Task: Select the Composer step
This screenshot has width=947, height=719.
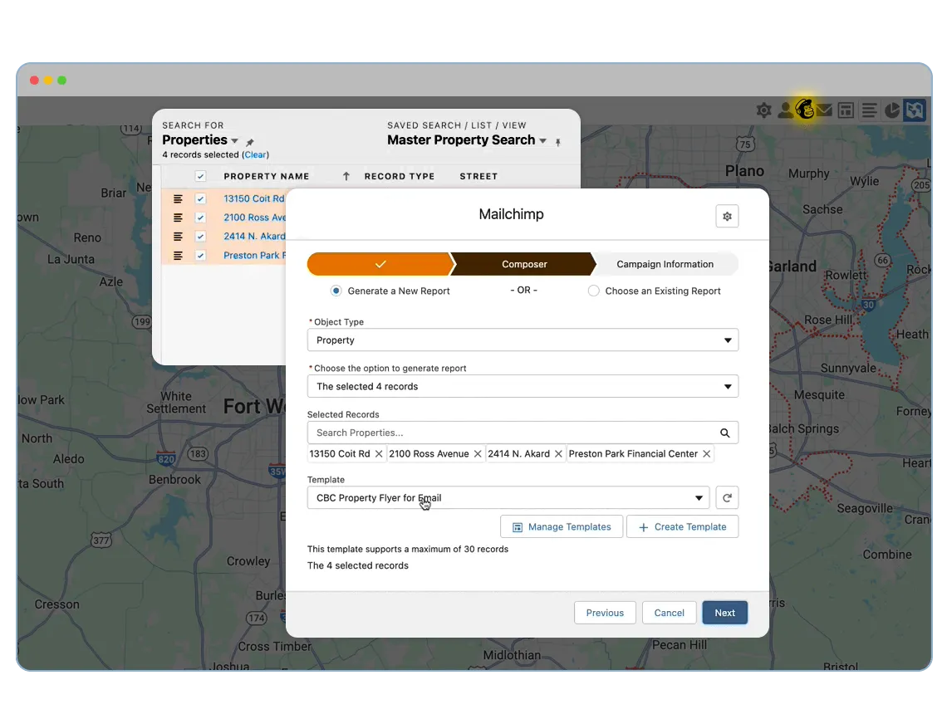Action: [524, 264]
